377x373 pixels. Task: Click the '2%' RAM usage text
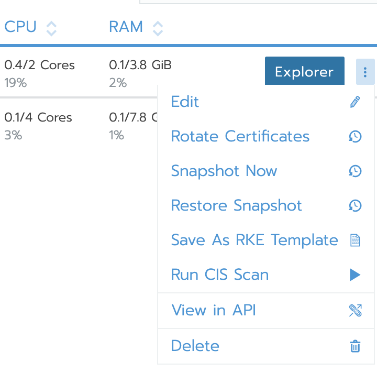118,83
